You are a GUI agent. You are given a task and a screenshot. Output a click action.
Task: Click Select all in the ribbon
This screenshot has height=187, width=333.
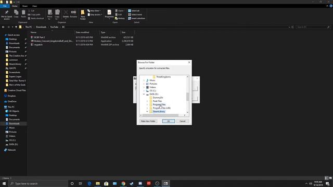[134, 10]
